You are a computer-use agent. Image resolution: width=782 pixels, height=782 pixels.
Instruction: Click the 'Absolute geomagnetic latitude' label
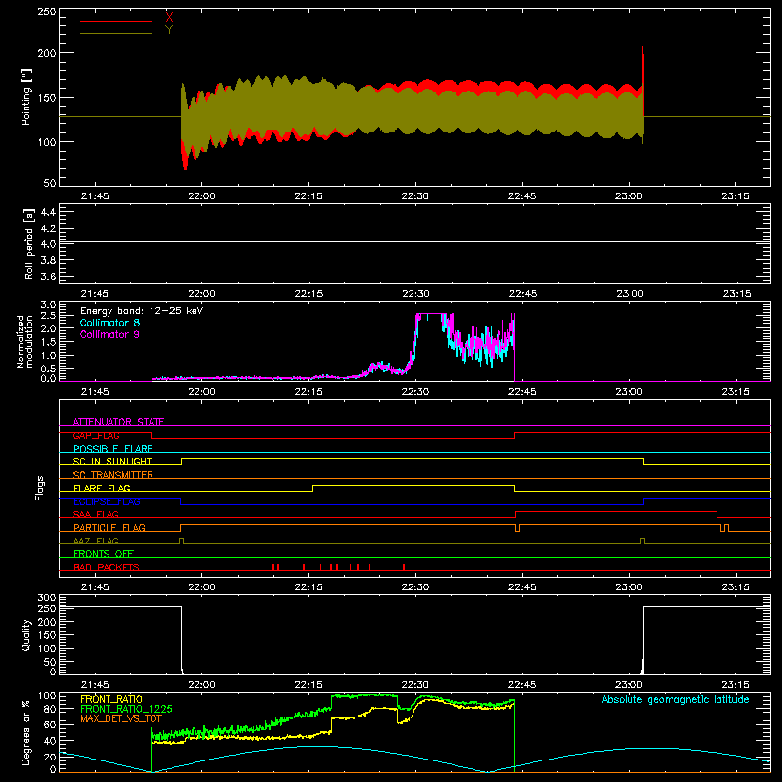(675, 699)
